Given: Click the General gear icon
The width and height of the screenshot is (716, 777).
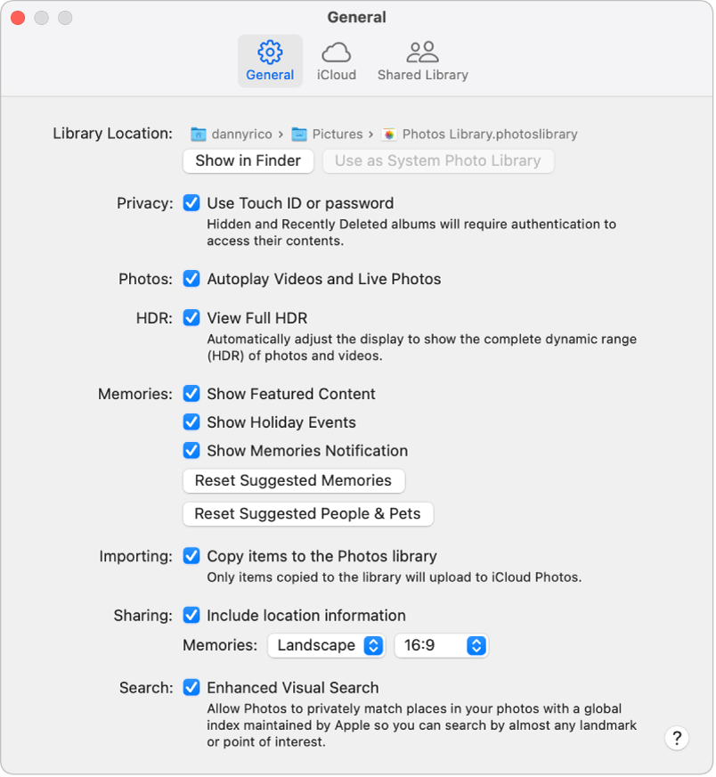Looking at the screenshot, I should tap(270, 52).
